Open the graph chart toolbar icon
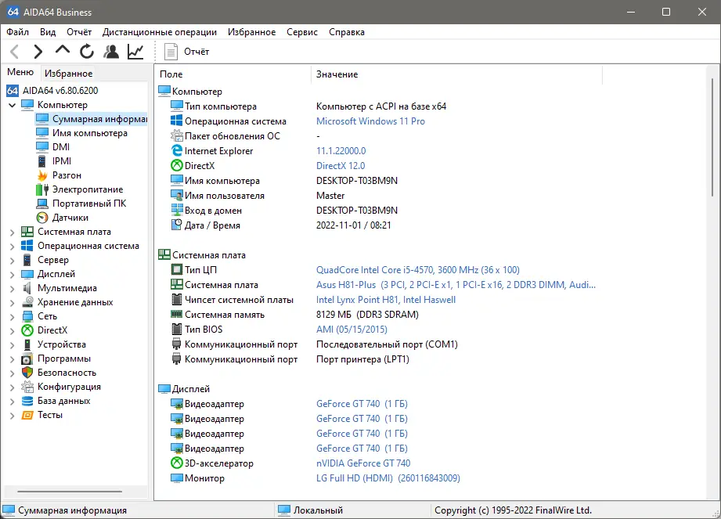Image resolution: width=721 pixels, height=519 pixels. [x=135, y=52]
